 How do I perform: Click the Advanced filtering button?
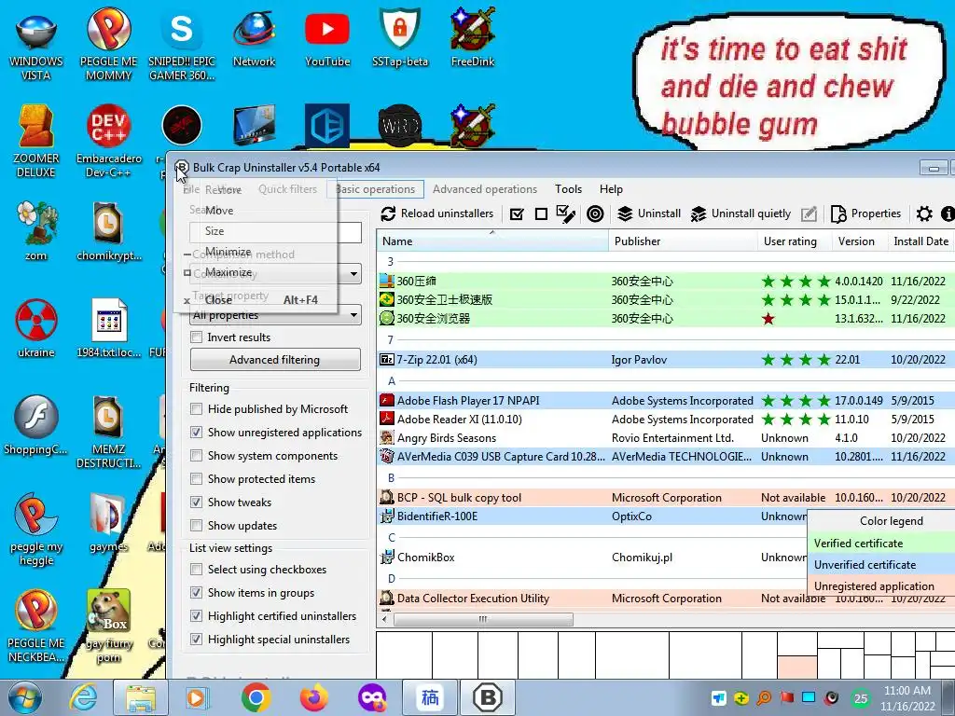click(x=275, y=360)
